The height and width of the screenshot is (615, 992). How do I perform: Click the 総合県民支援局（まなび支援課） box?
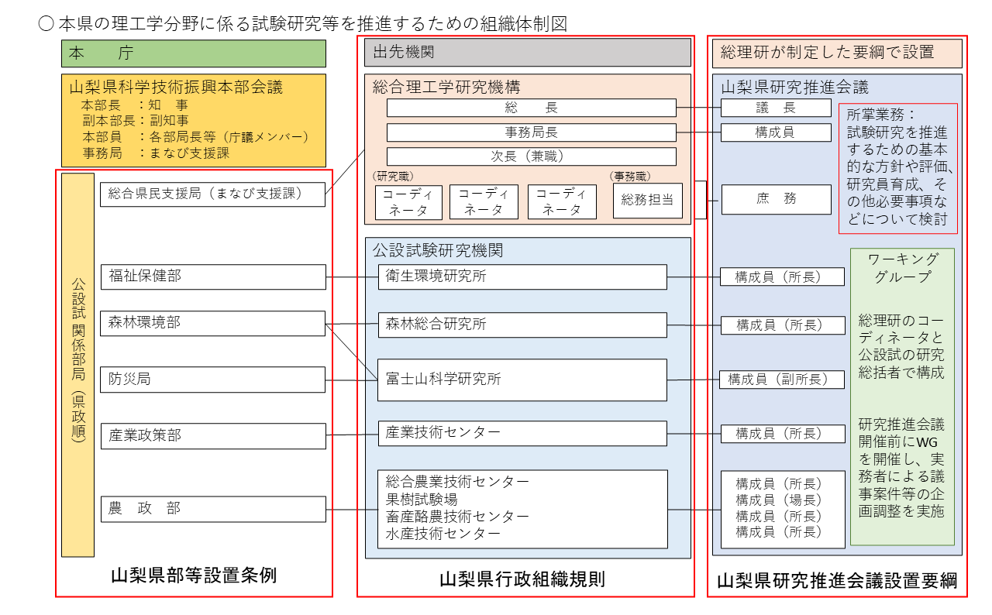(x=212, y=194)
